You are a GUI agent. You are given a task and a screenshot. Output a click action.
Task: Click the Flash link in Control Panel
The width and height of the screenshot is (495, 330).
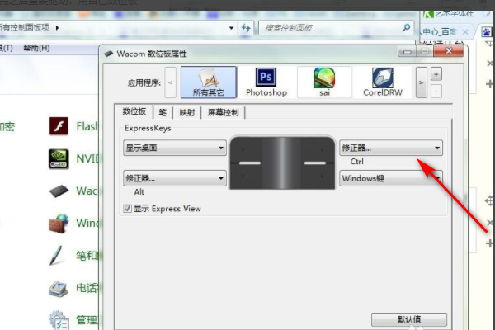[87, 126]
